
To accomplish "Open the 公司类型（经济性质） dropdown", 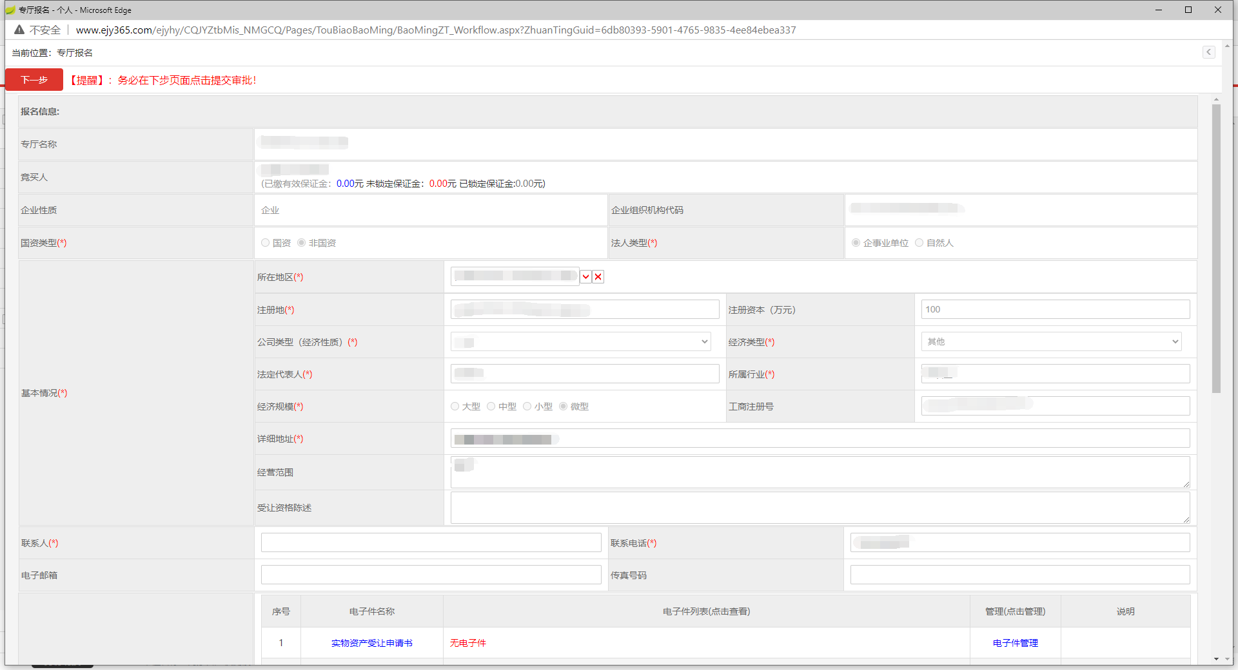I will click(581, 342).
